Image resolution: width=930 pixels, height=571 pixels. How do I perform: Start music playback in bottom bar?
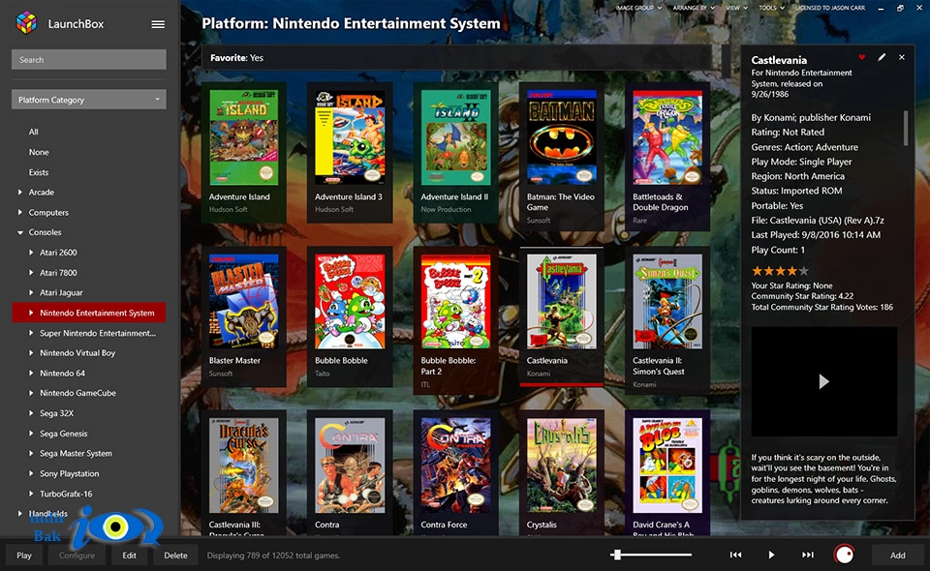[x=771, y=555]
